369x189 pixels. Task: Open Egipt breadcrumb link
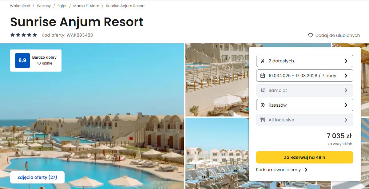click(62, 6)
